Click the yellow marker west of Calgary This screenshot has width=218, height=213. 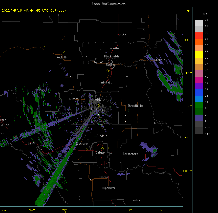point(86,149)
